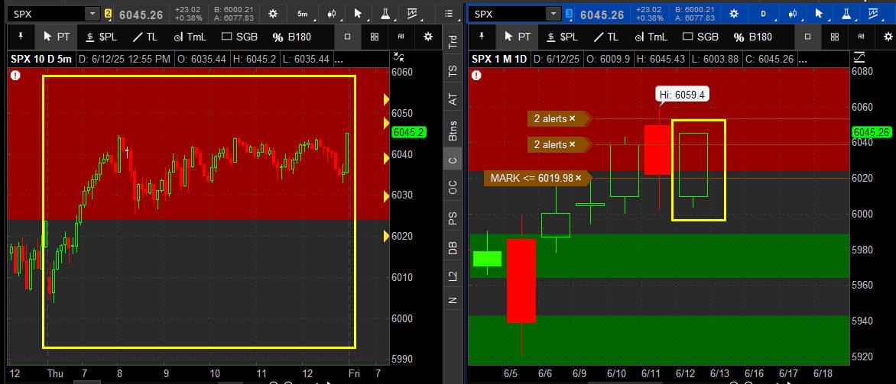The image size is (896, 384).
Task: Change yellow link color 2 on left chart
Action: pos(108,14)
